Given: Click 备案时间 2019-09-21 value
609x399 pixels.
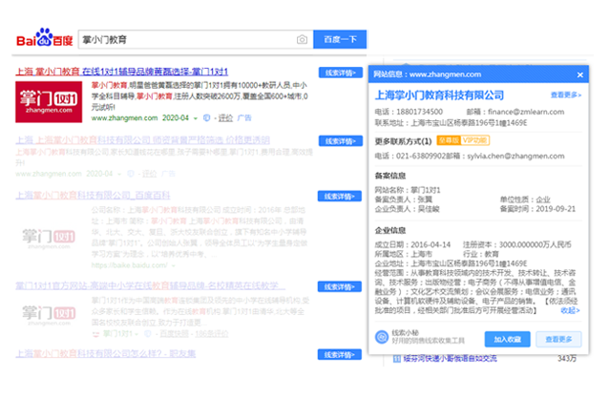Looking at the screenshot, I should (556, 209).
